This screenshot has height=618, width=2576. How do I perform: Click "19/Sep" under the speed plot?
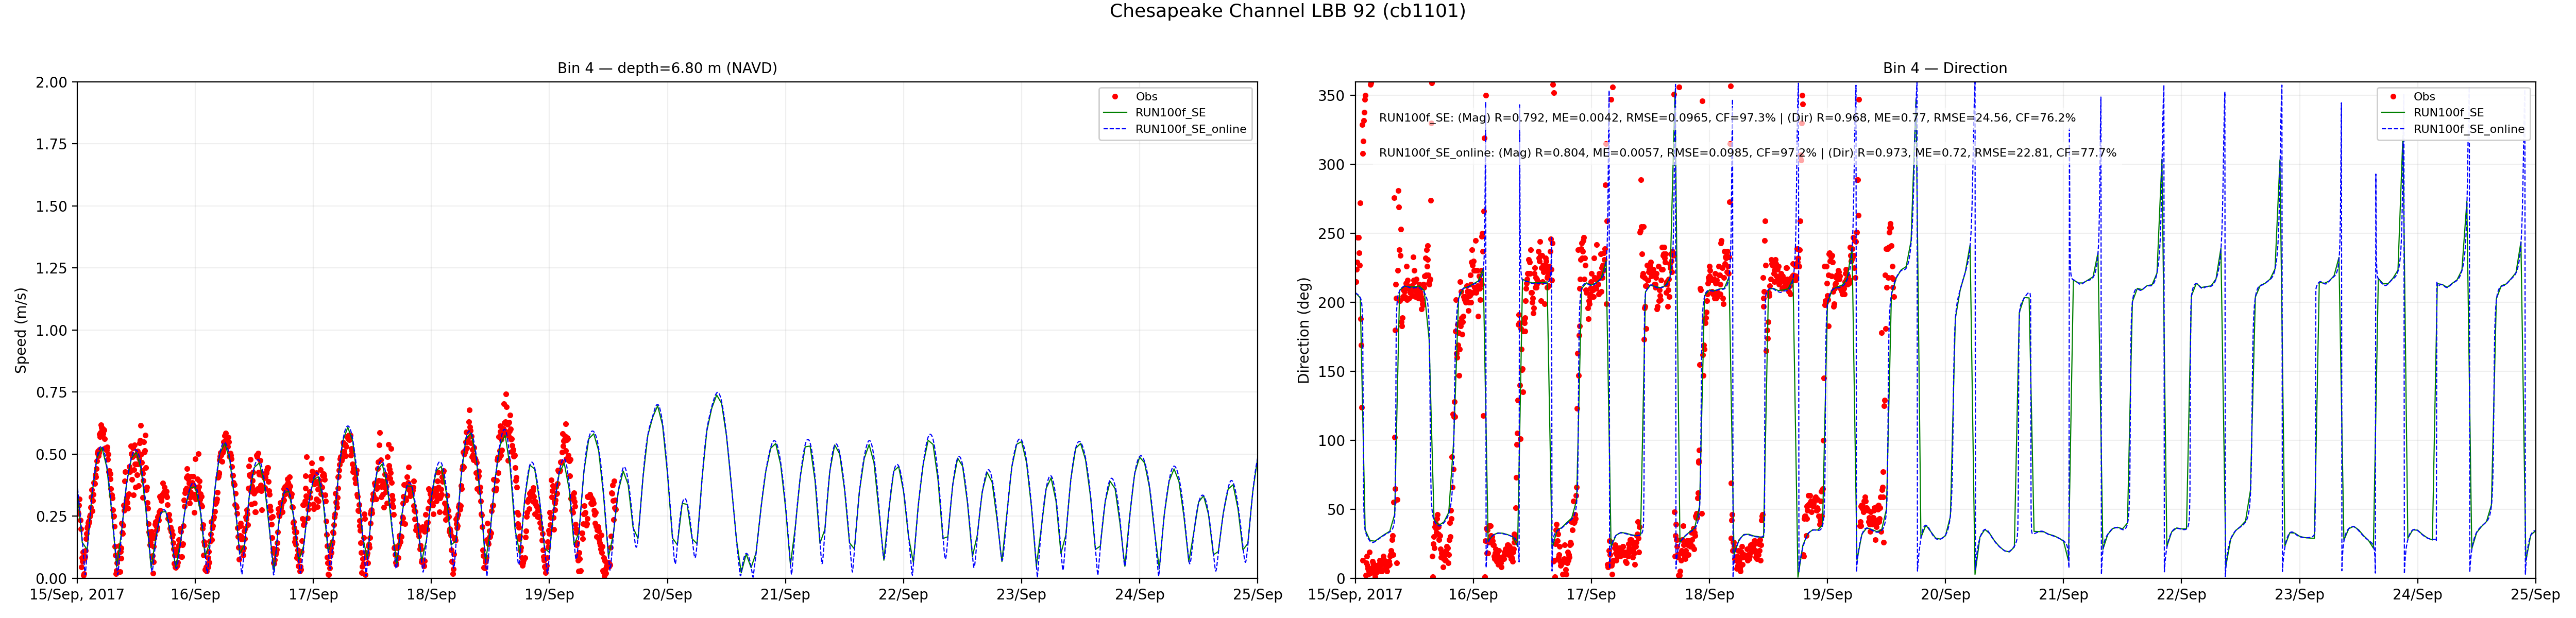pos(549,594)
